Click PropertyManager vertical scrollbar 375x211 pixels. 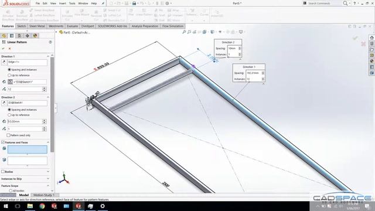[x=52, y=104]
